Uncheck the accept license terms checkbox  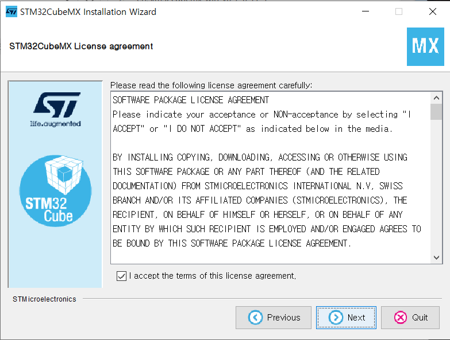[121, 276]
